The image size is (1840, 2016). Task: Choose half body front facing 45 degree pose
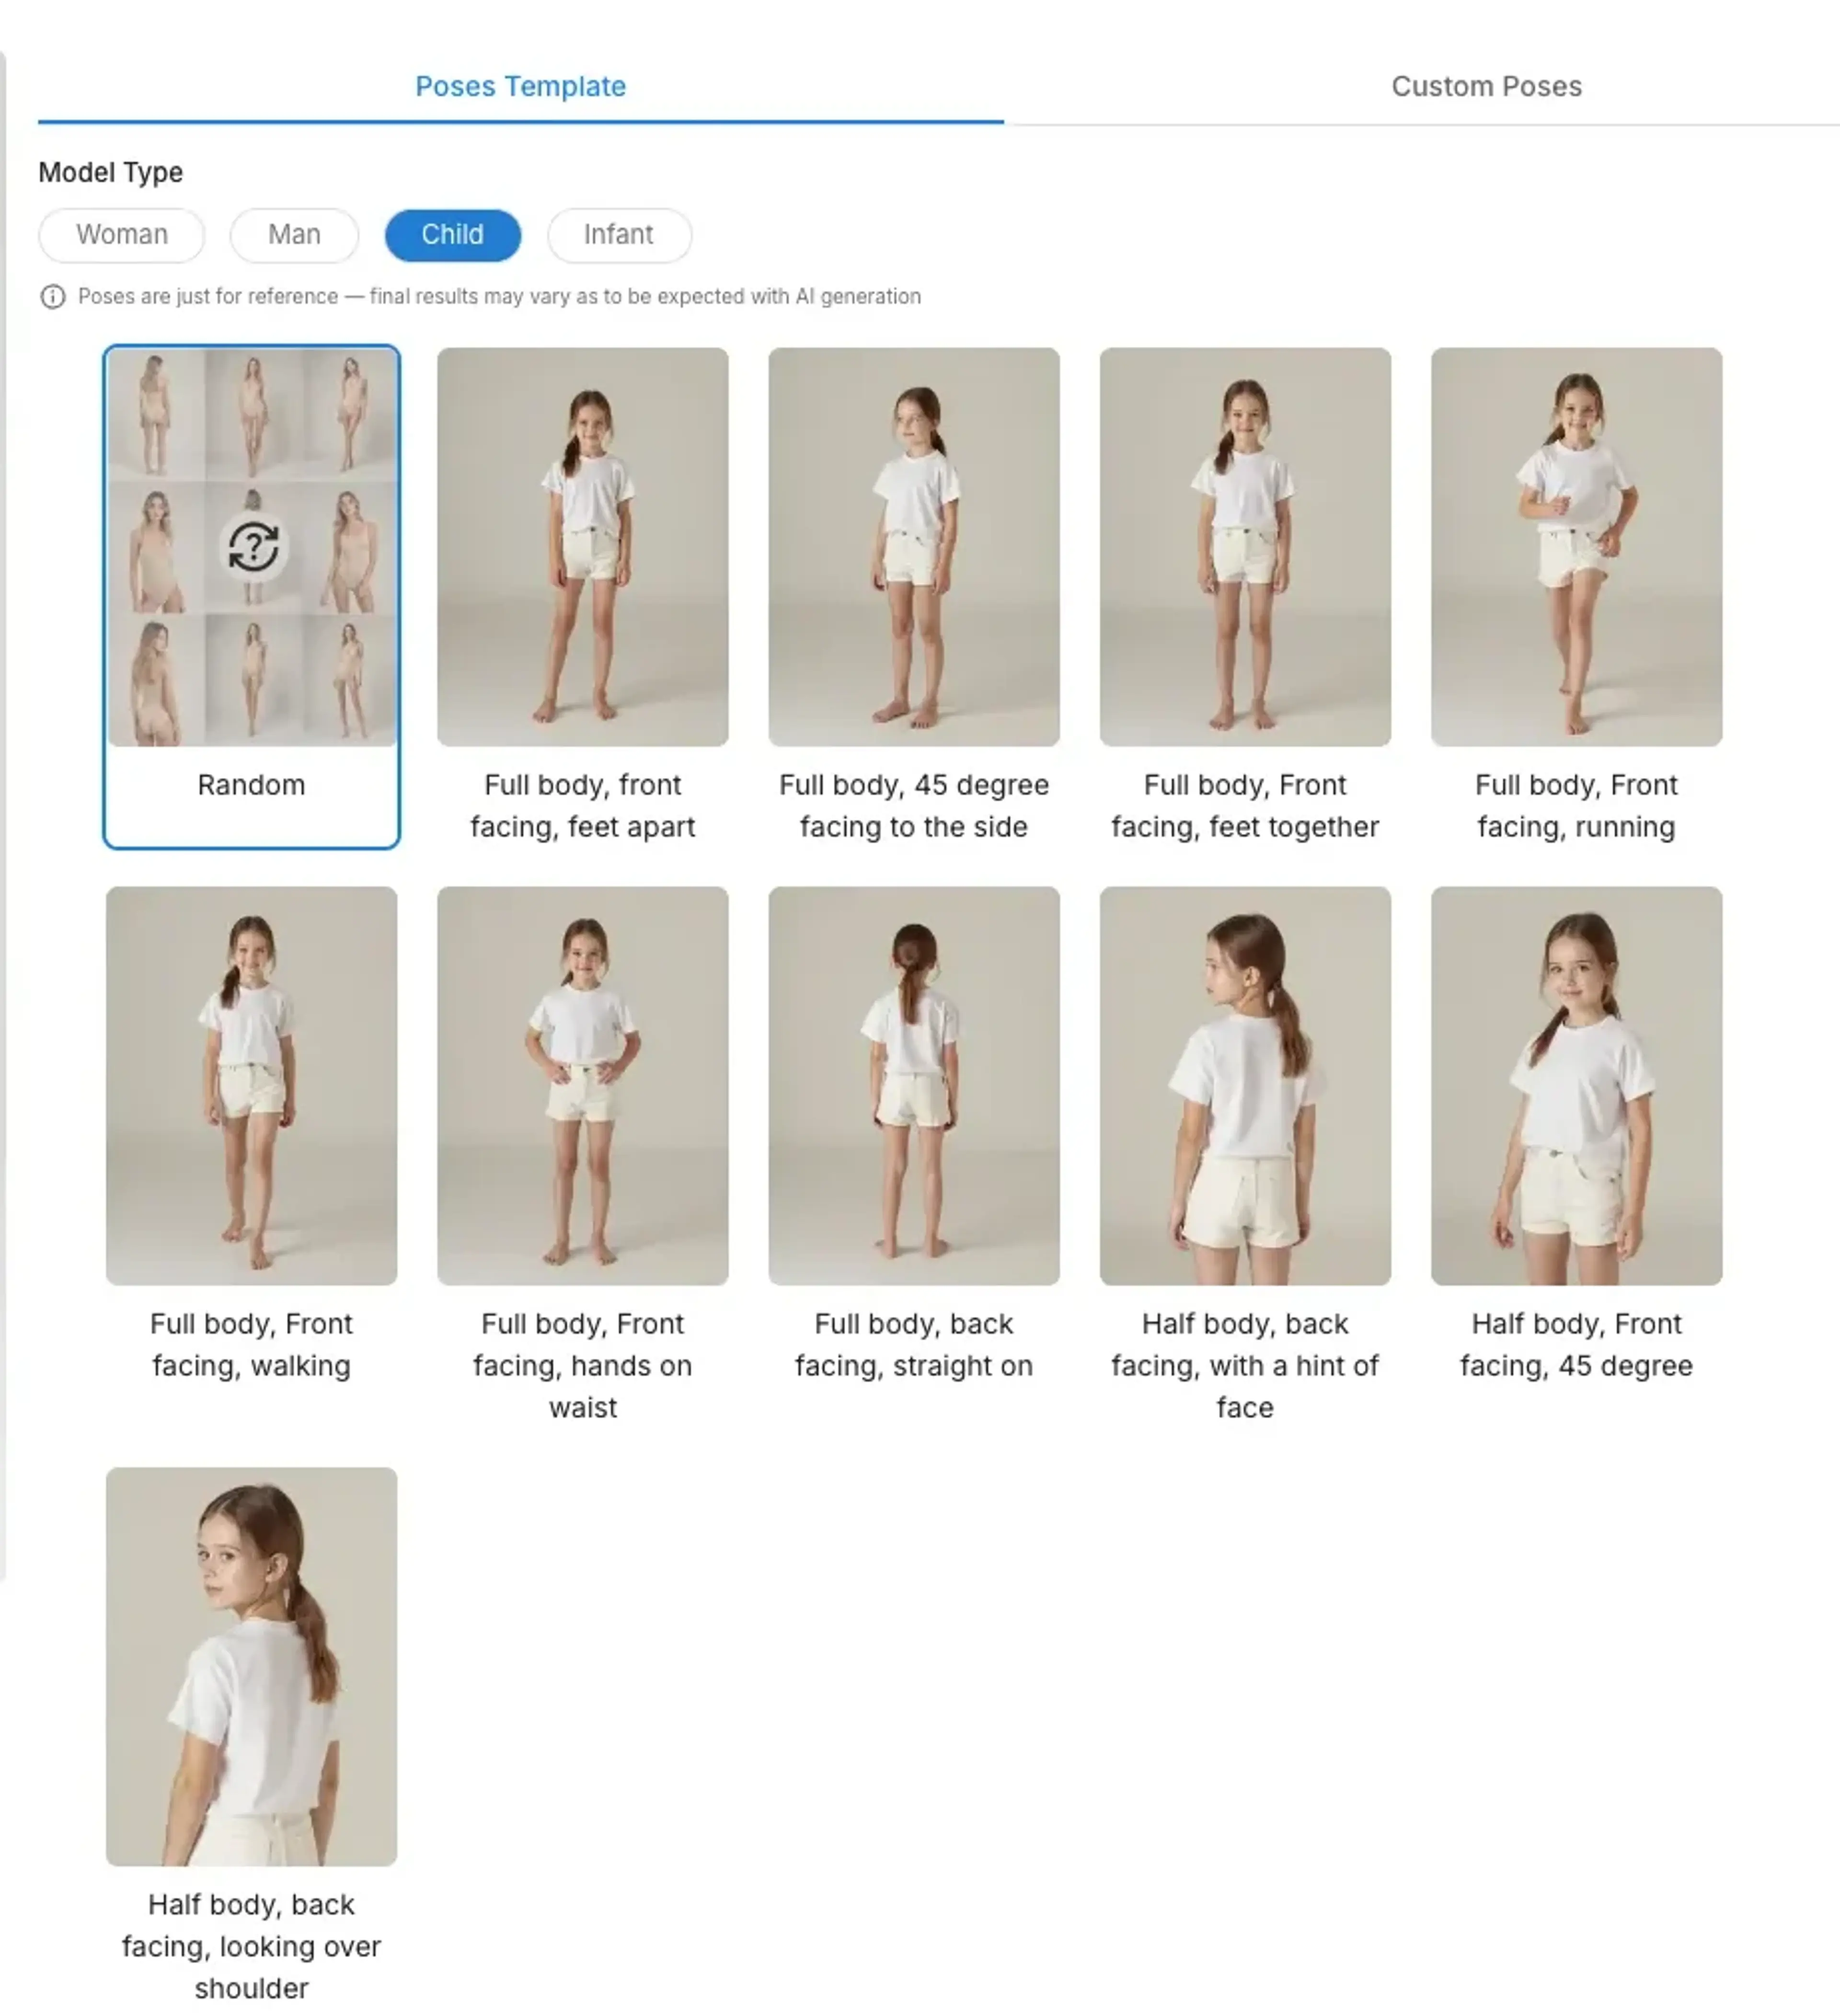(1576, 1085)
